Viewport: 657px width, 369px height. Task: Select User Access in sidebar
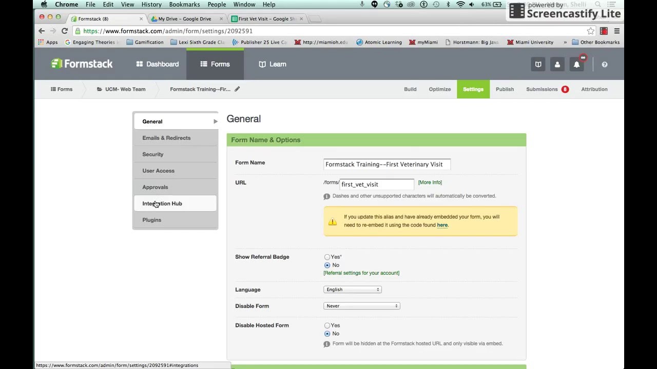[x=176, y=171]
